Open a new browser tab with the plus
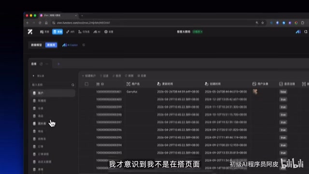 [x=82, y=15]
